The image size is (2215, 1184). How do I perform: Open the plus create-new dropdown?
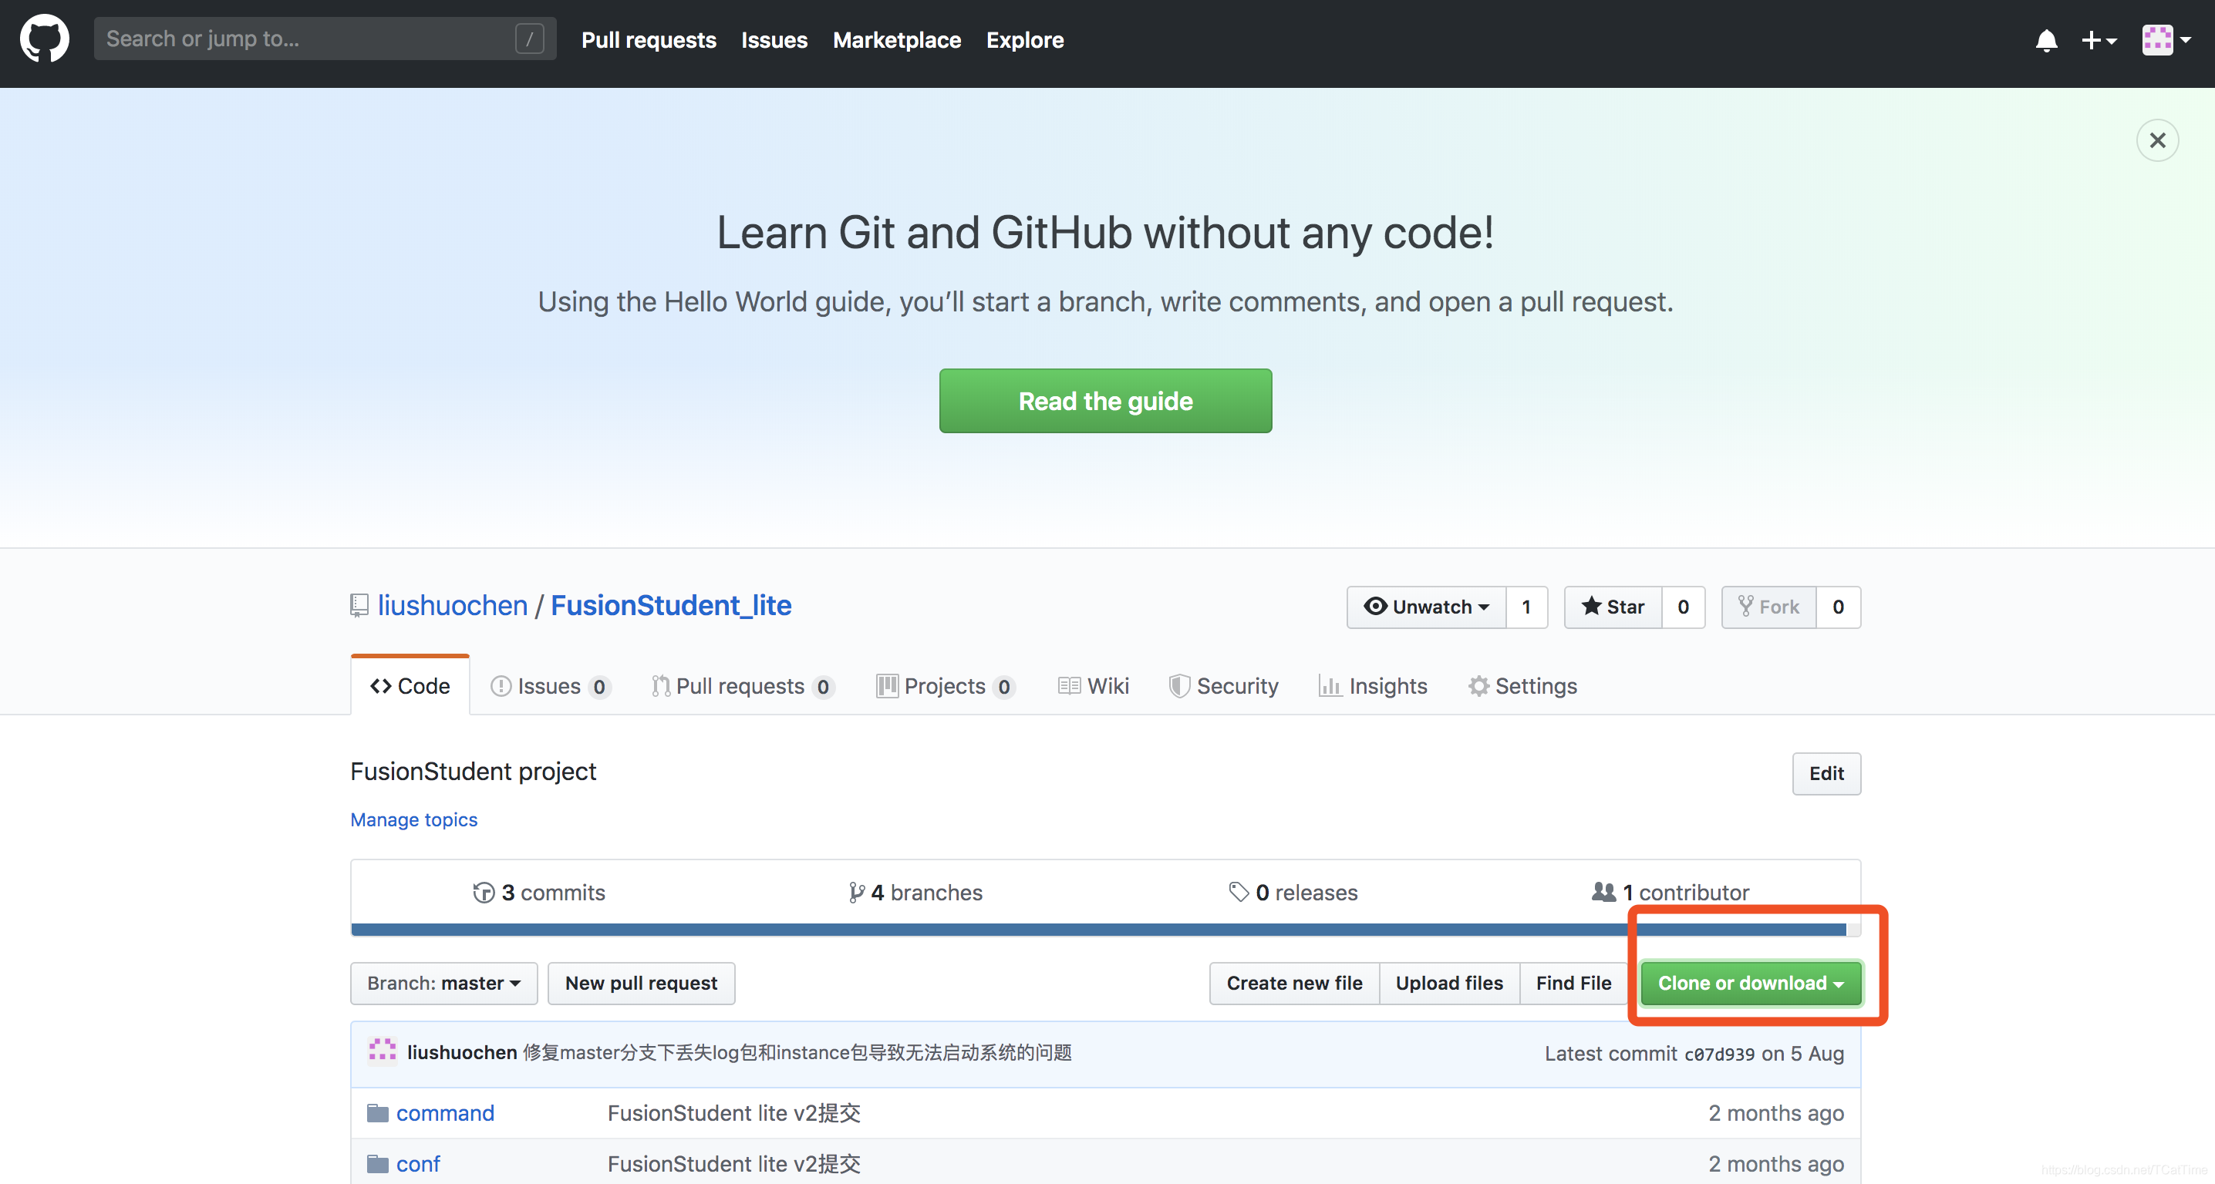coord(2098,40)
